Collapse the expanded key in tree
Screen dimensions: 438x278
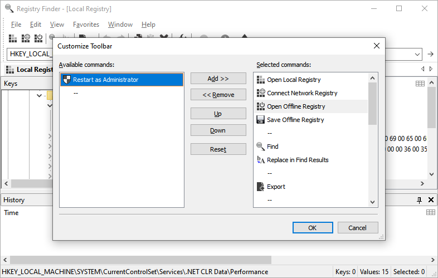(x=39, y=96)
